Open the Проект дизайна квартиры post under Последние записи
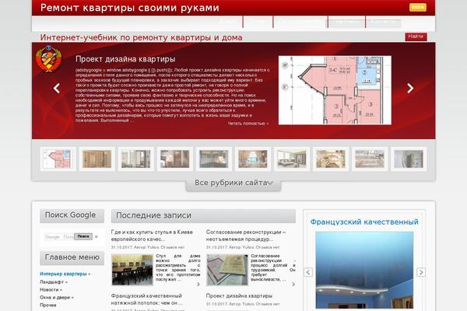 point(239,295)
